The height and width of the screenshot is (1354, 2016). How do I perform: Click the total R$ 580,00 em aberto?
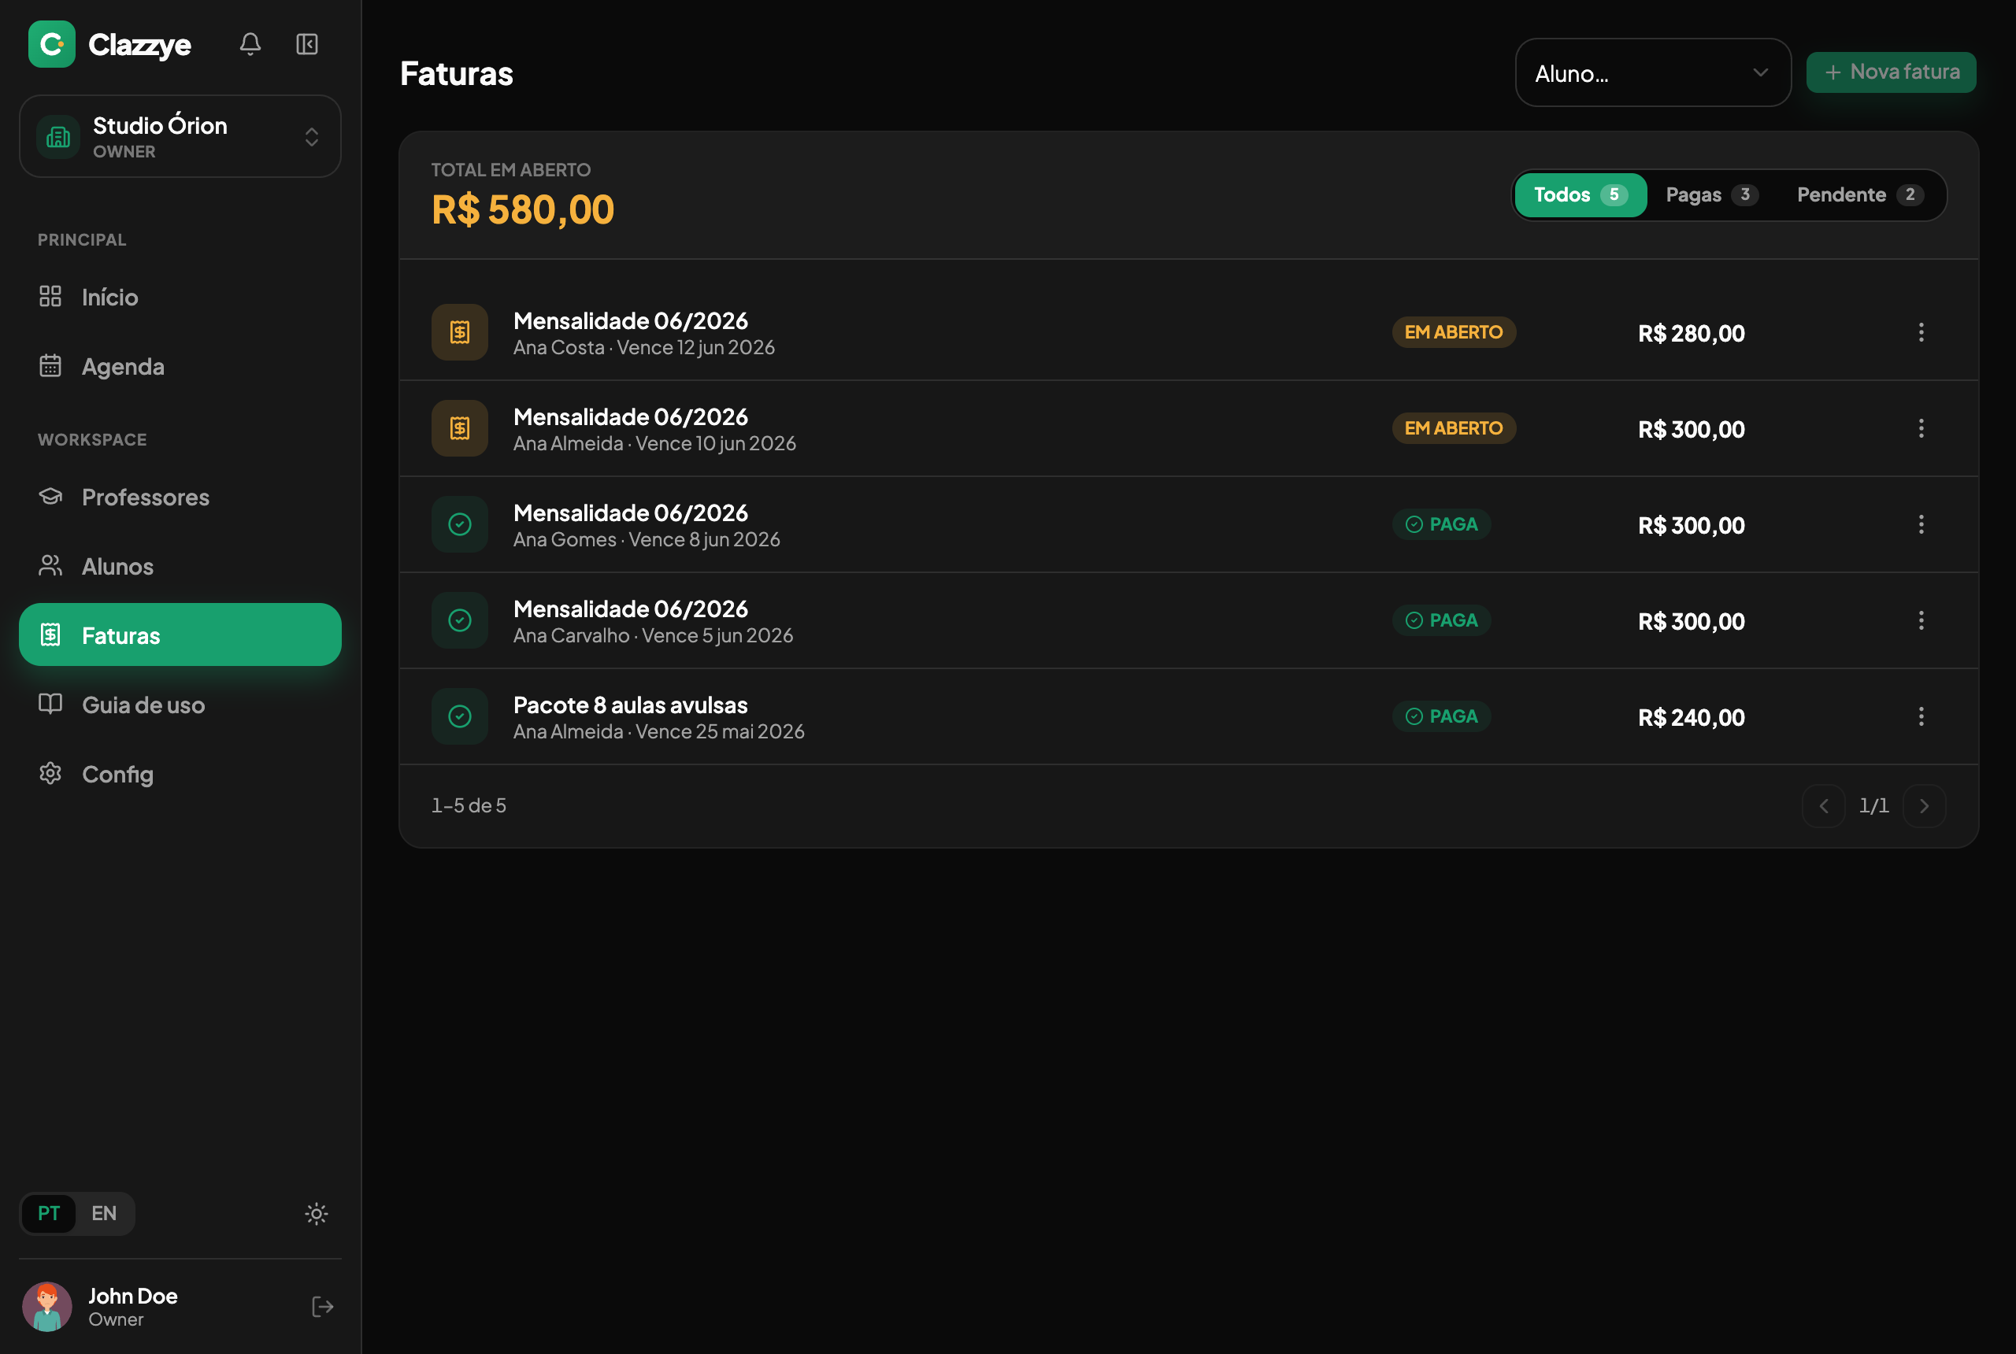[x=523, y=210]
